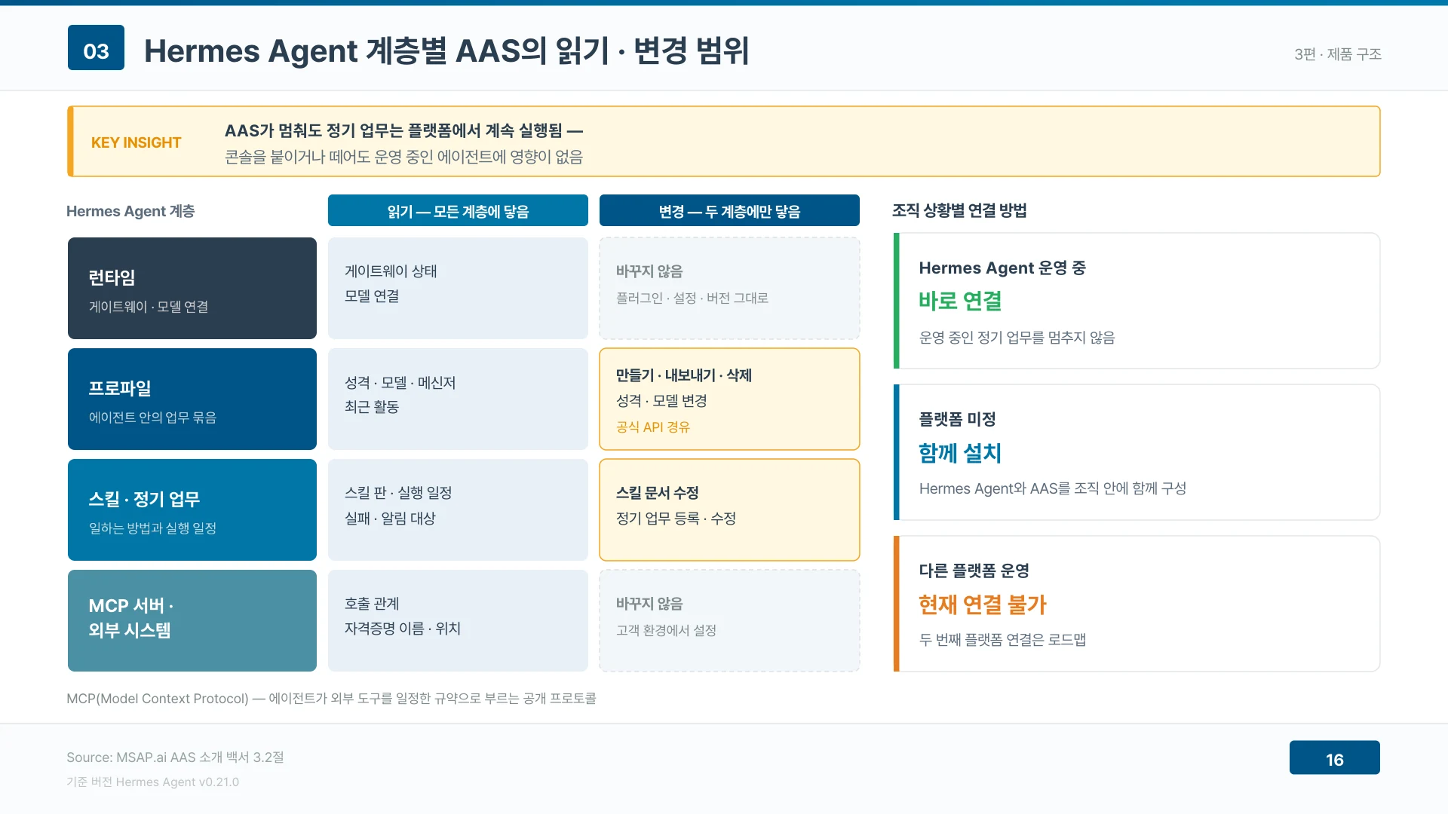Viewport: 1448px width, 814px height.
Task: Click the blue '함께 설치' text
Action: [960, 452]
